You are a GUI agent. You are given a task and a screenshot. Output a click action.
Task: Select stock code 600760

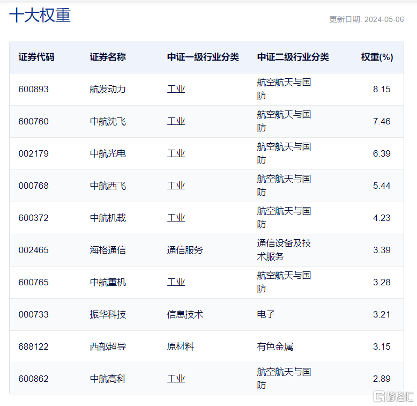pyautogui.click(x=34, y=121)
